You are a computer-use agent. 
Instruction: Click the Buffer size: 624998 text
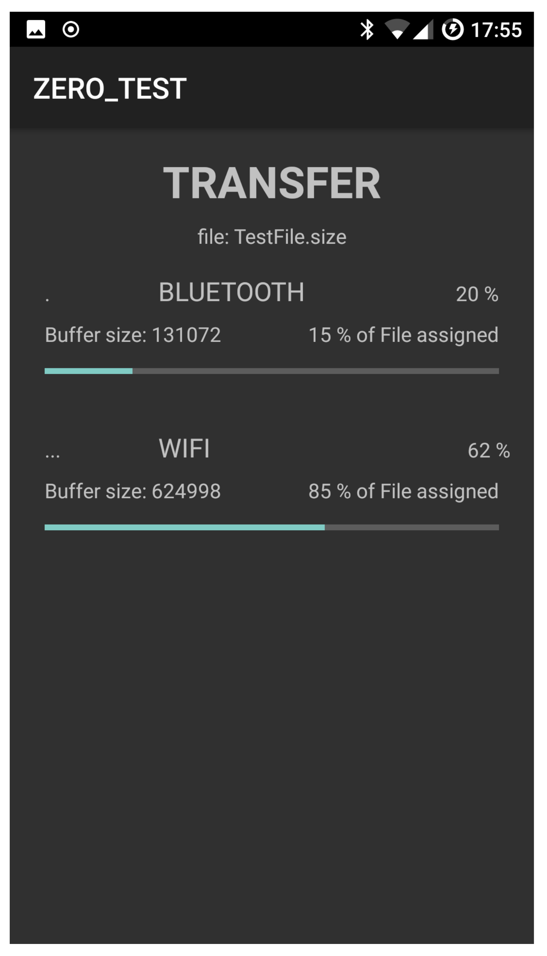coord(133,491)
